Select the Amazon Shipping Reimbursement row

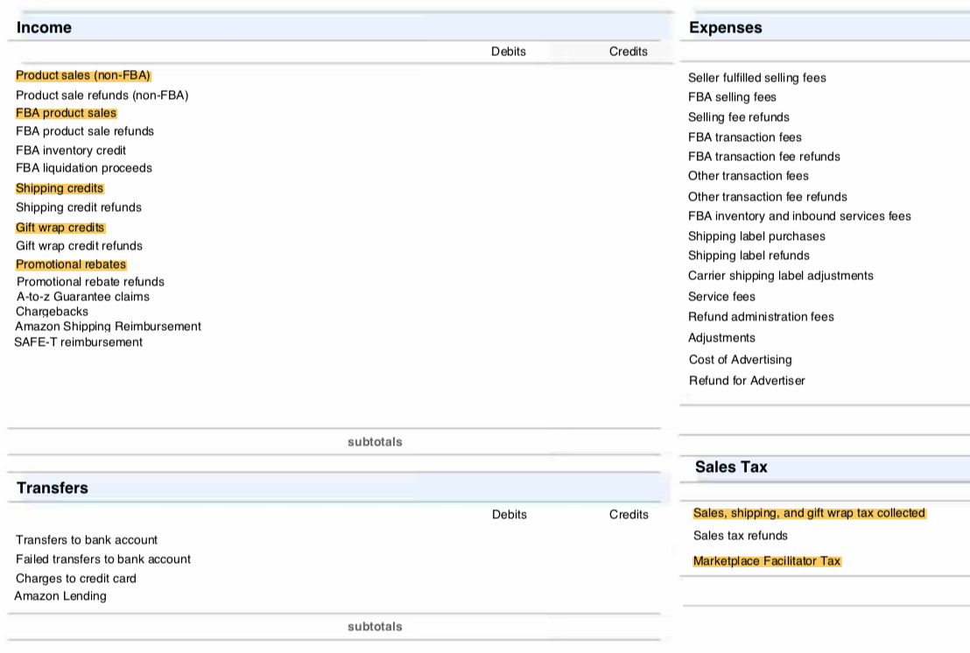pyautogui.click(x=109, y=326)
